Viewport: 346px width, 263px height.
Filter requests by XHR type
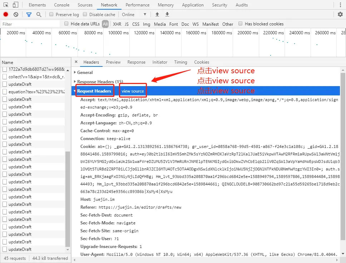[x=117, y=24]
